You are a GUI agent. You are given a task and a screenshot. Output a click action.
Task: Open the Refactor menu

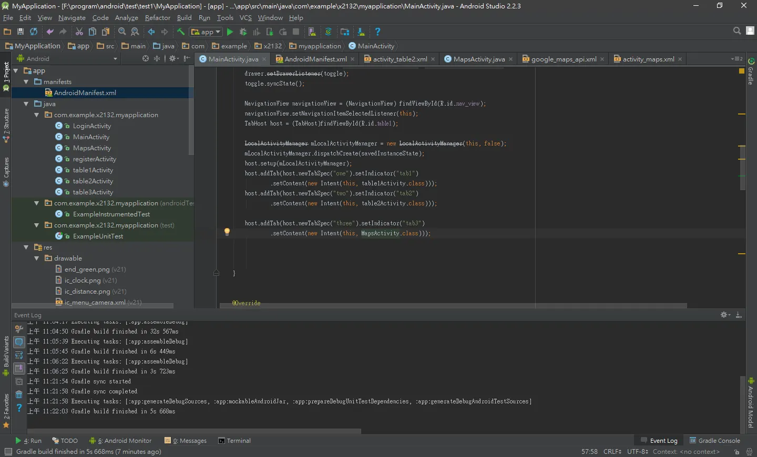tap(158, 18)
